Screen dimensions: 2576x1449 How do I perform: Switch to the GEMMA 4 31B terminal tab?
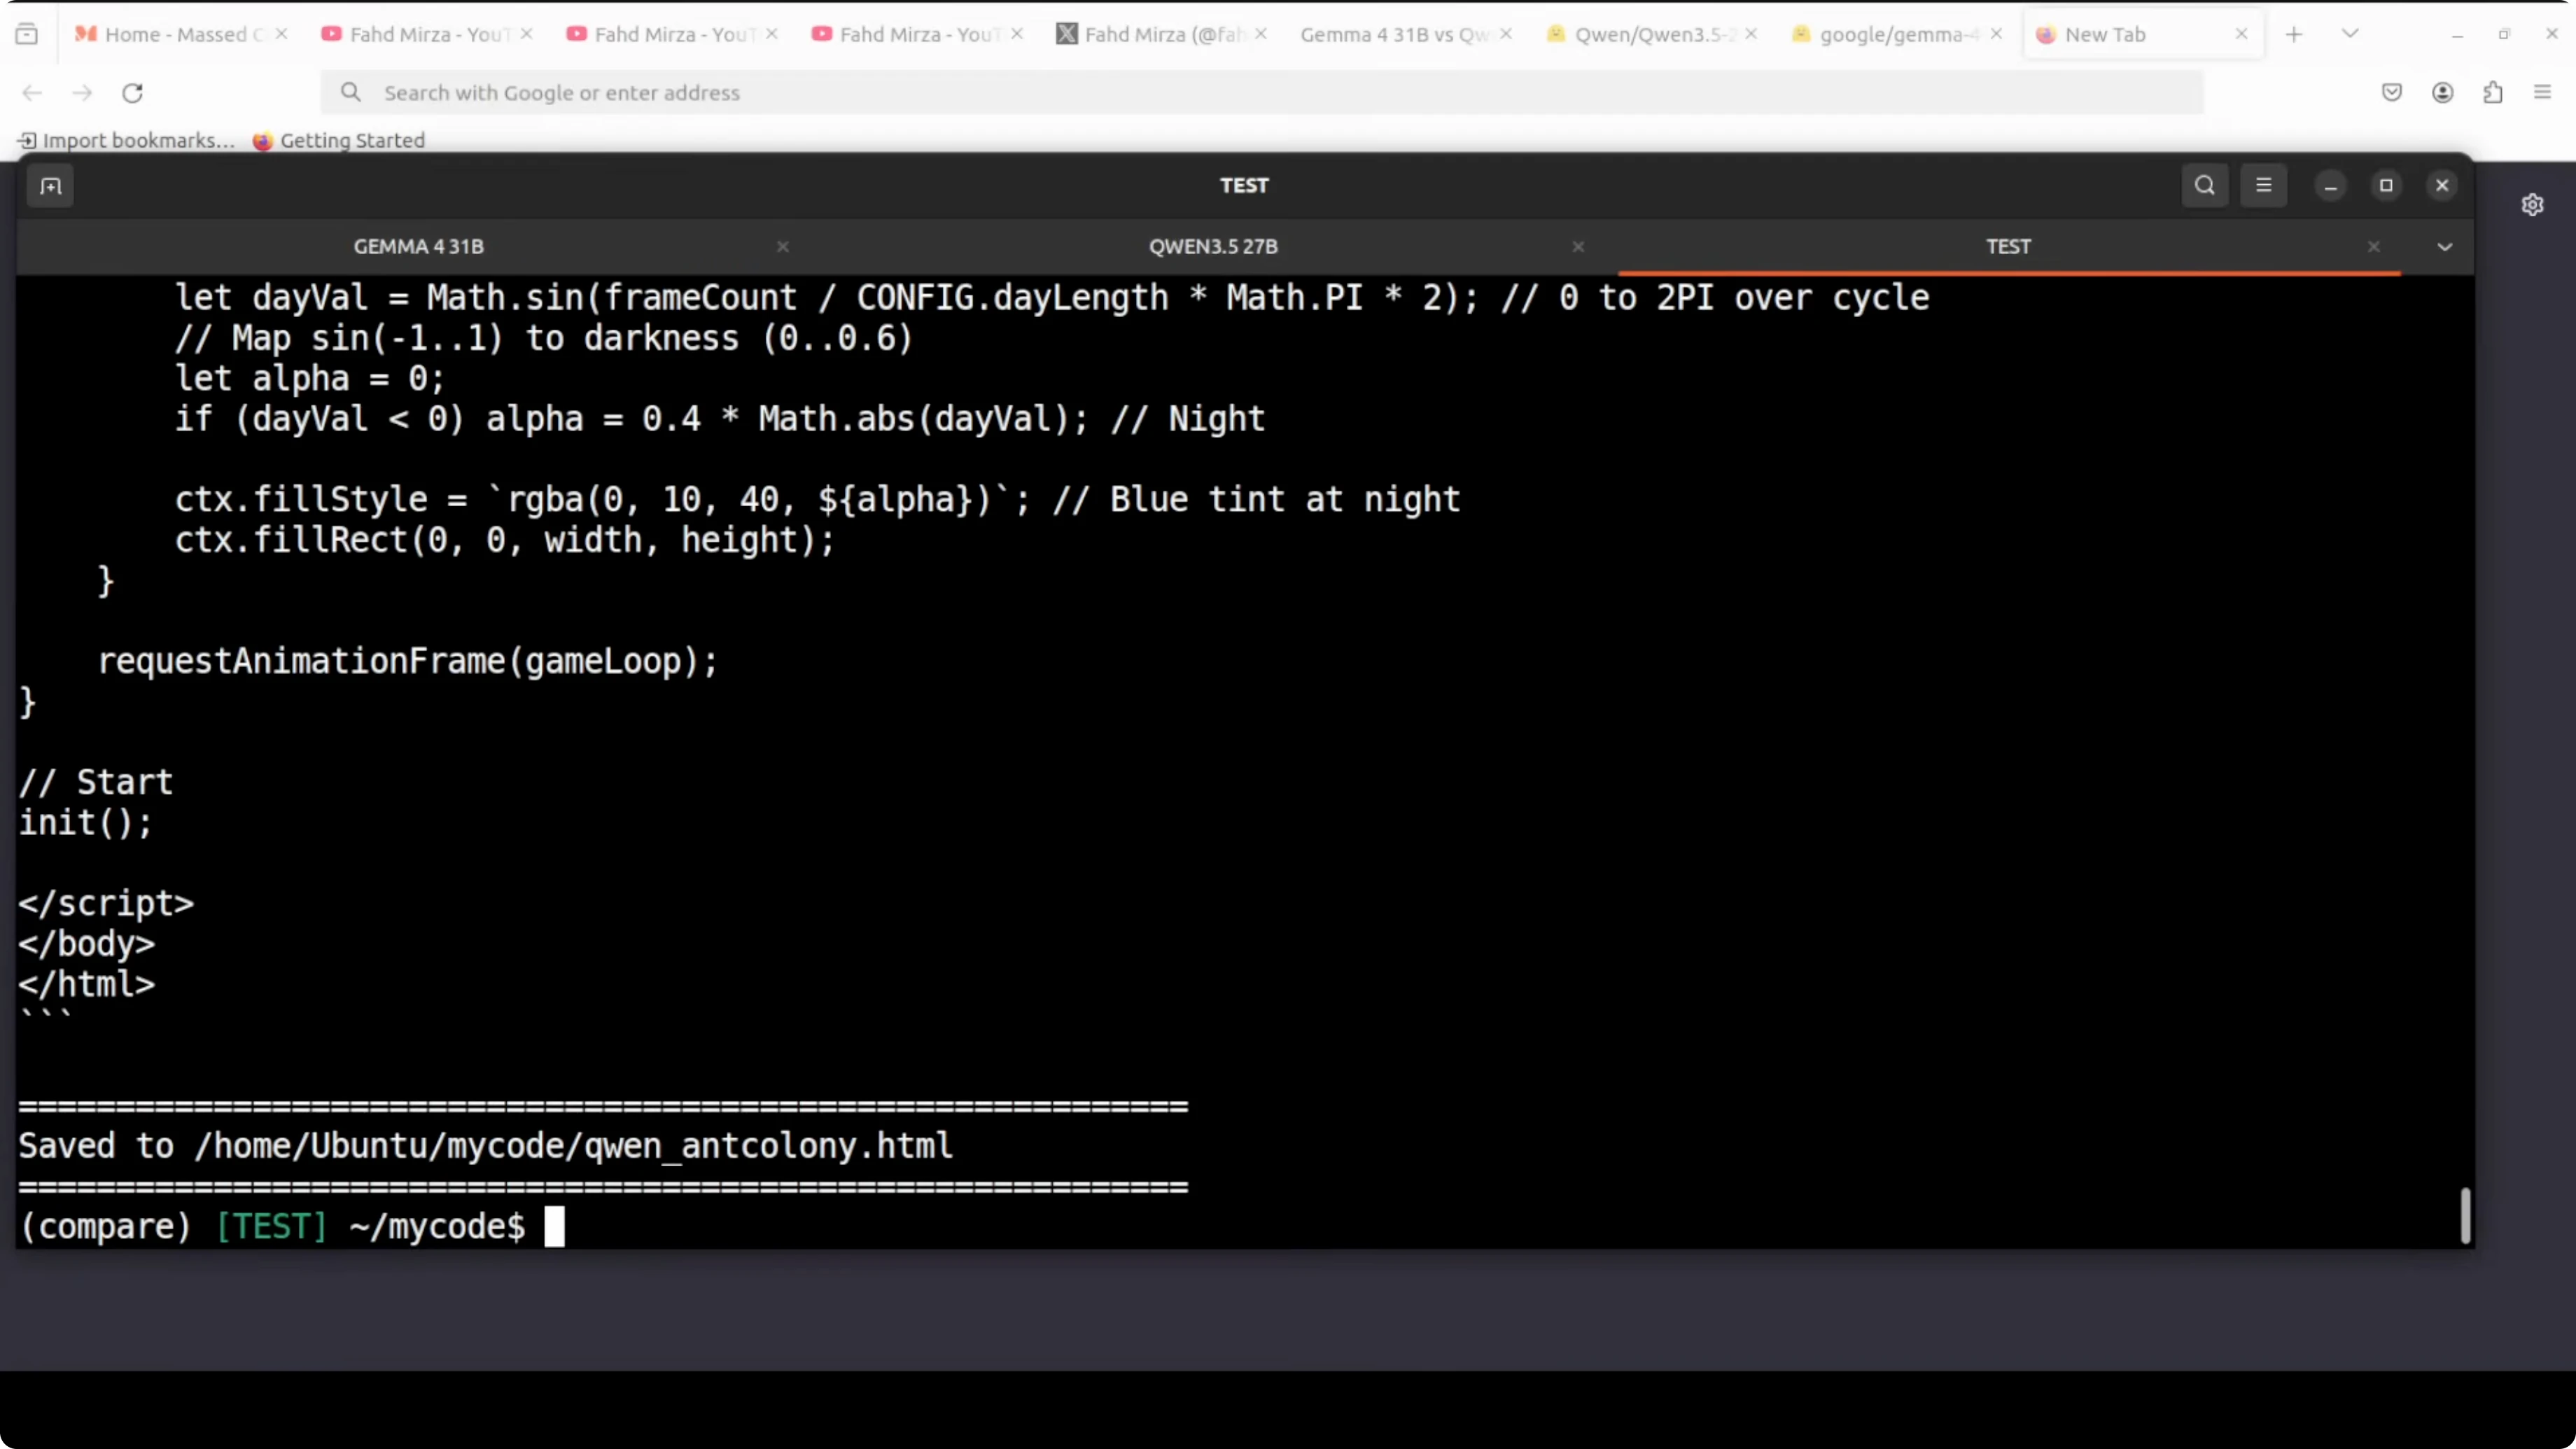pos(418,247)
